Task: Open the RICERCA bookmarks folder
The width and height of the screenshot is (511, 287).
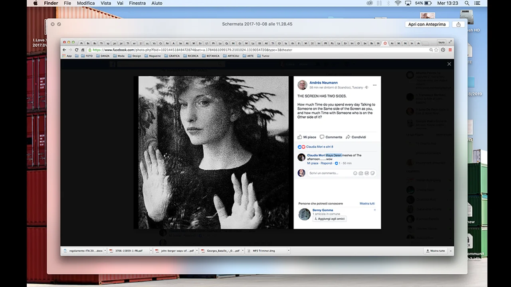Action: (191, 56)
